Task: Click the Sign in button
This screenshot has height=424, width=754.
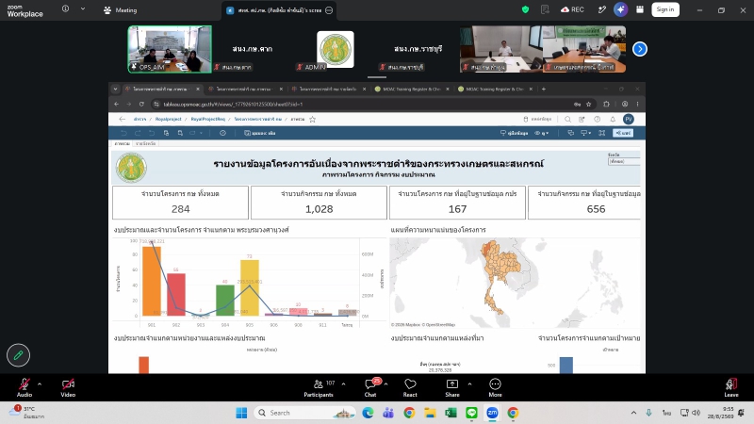Action: point(665,9)
